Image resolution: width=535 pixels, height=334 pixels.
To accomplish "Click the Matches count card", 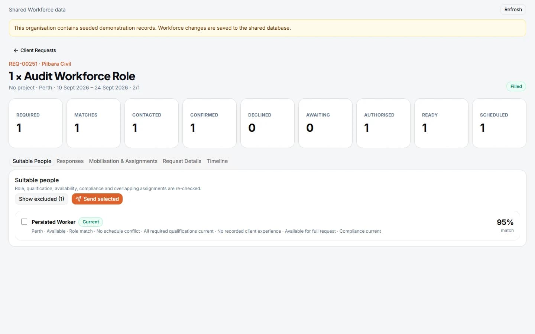I will (x=94, y=123).
